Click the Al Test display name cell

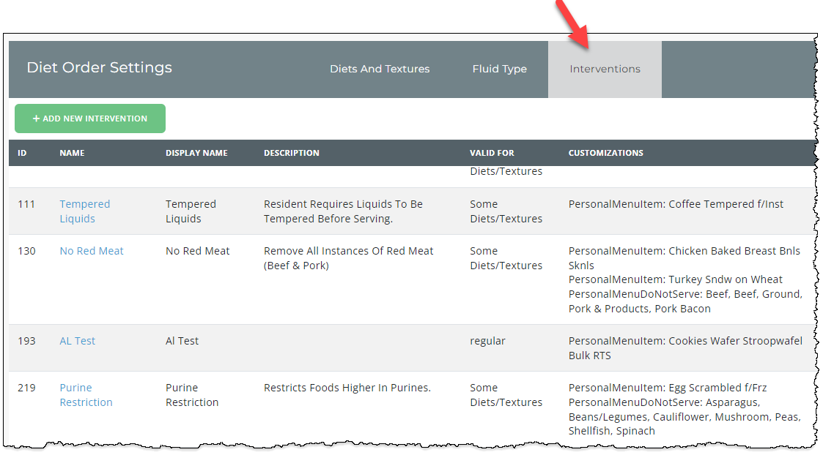point(182,341)
